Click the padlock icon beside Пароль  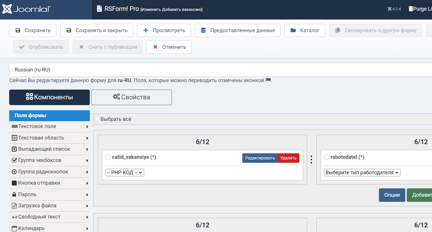click(14, 194)
